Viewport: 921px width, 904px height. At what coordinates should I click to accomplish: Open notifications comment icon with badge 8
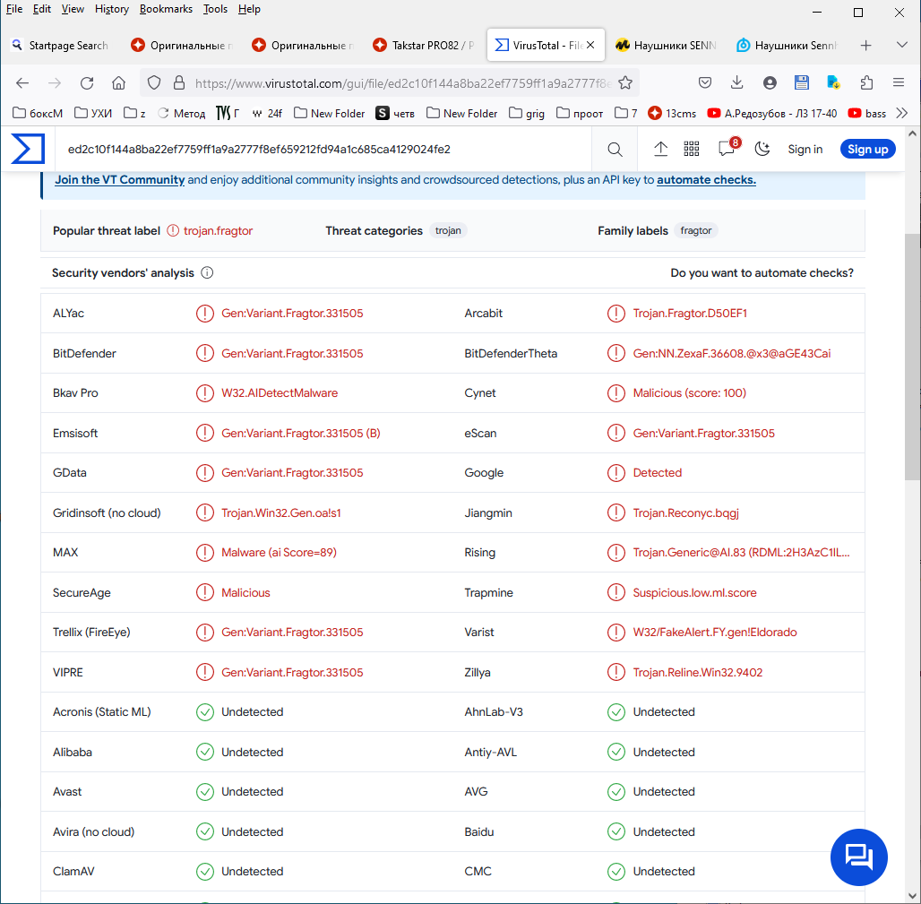click(x=728, y=148)
